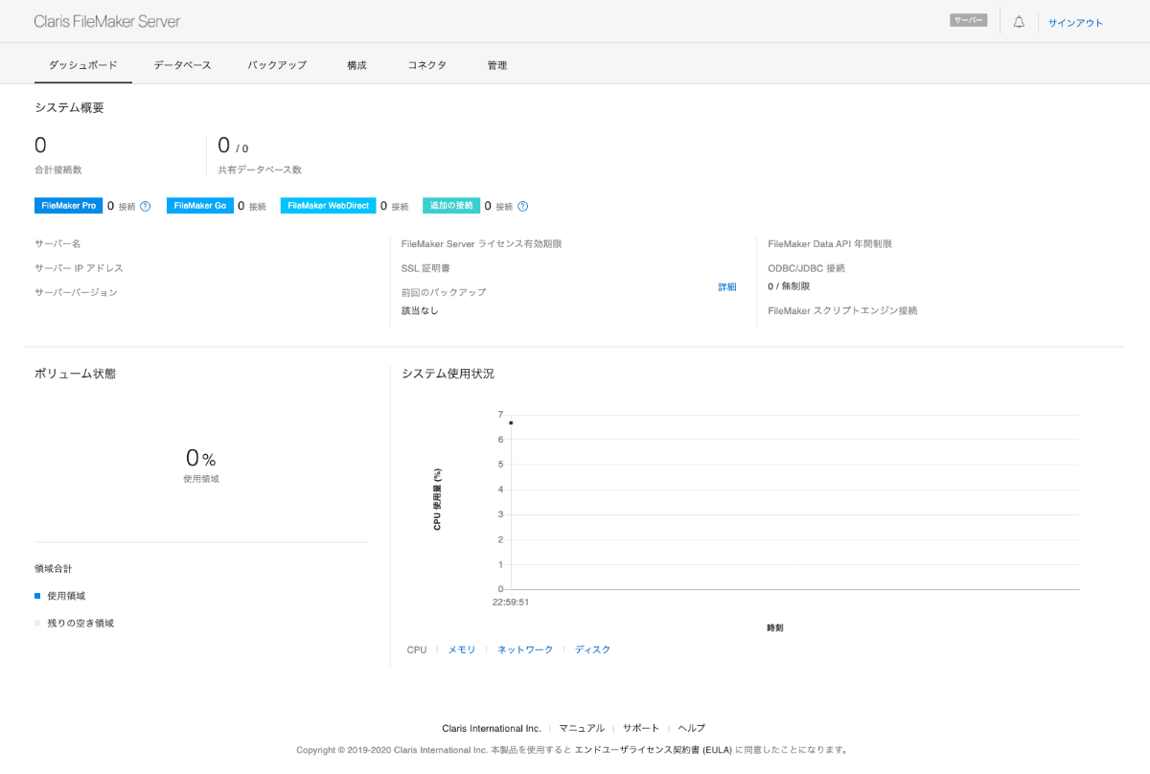Click help icon next to FileMaker Pro connections

point(146,206)
